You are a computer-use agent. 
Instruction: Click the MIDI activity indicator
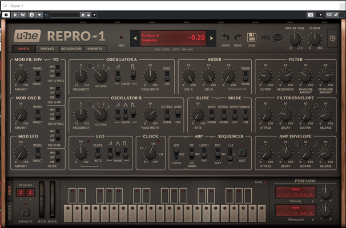121,38
